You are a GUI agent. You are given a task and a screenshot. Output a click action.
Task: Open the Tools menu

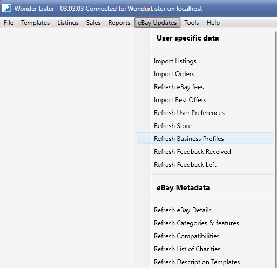(x=192, y=23)
